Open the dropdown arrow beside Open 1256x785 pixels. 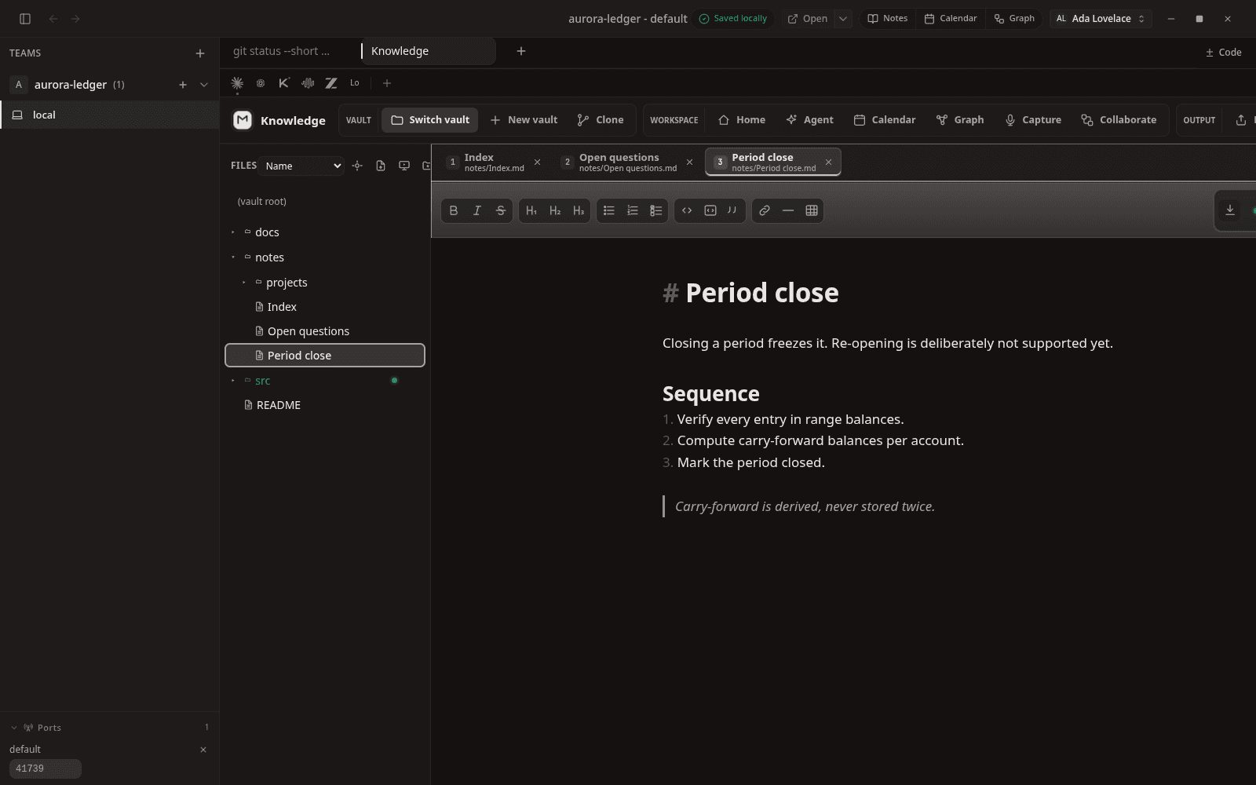tap(843, 19)
